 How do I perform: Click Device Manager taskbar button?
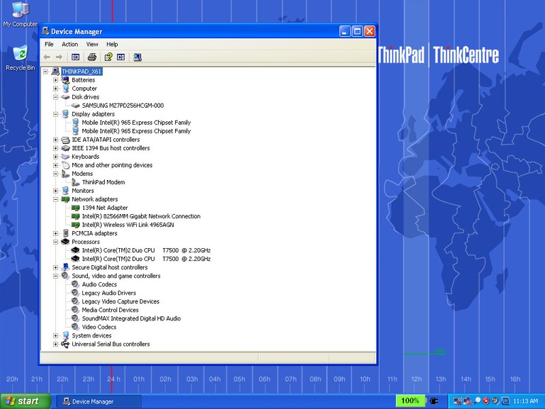click(x=99, y=402)
